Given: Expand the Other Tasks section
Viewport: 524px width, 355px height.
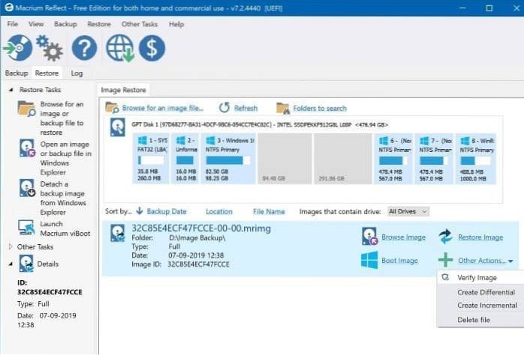Looking at the screenshot, I should [x=11, y=246].
